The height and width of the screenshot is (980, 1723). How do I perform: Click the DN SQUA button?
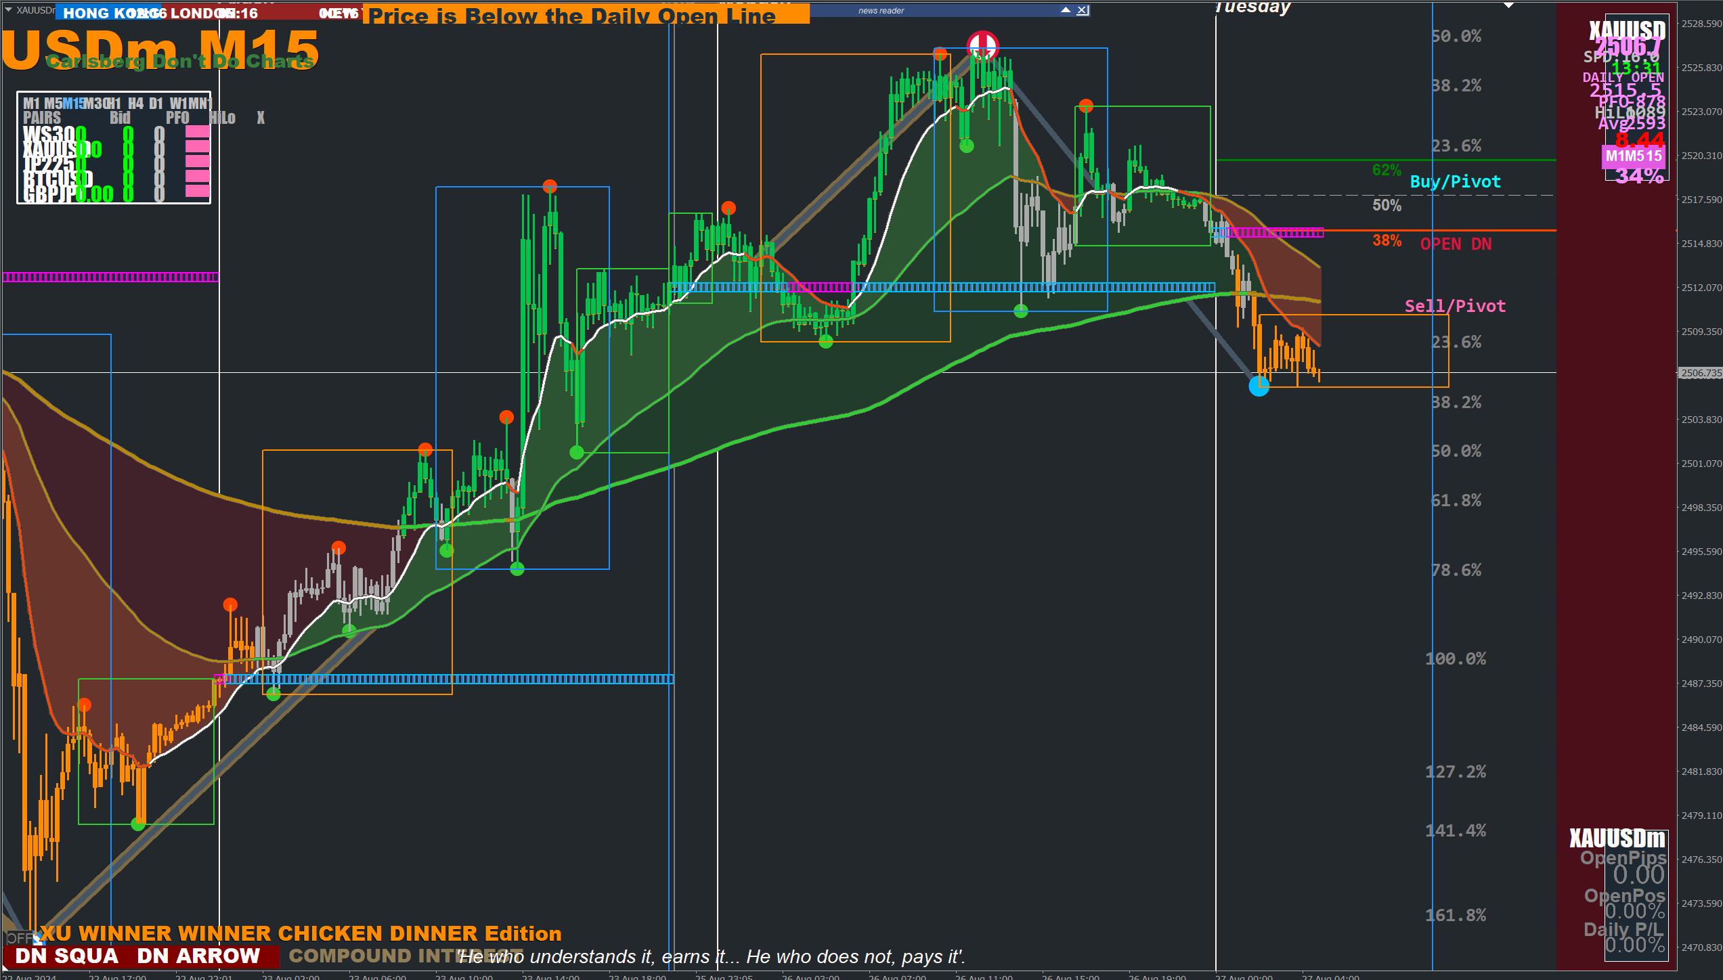point(66,956)
